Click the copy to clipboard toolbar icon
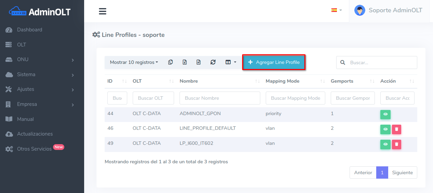The height and width of the screenshot is (193, 433). (x=170, y=62)
